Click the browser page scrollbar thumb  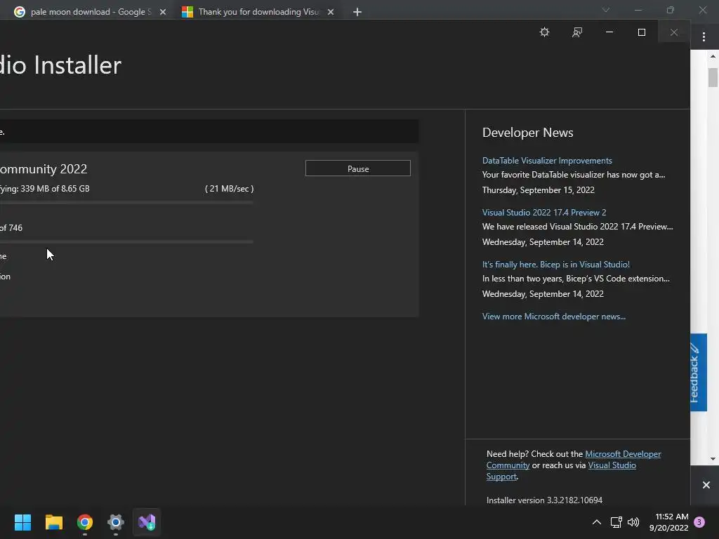click(713, 77)
